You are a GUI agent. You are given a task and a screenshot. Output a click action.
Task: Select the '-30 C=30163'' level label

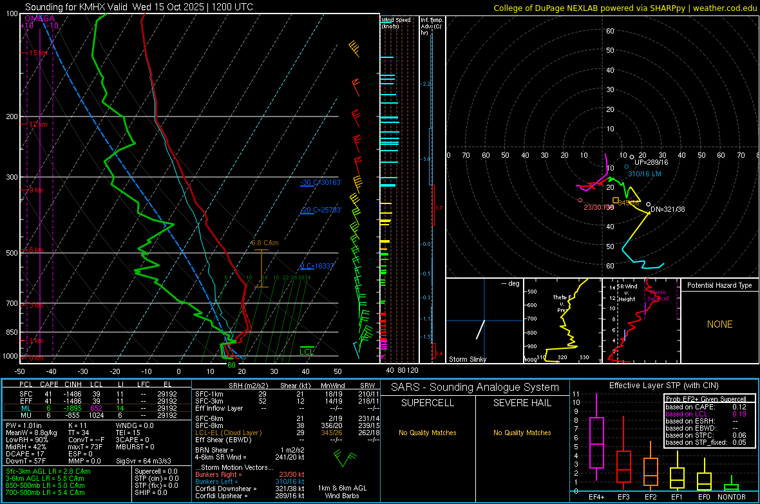coord(321,182)
